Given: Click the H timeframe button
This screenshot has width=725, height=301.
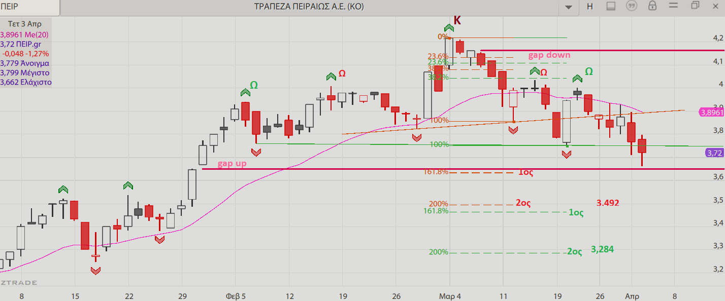Looking at the screenshot, I should point(589,7).
